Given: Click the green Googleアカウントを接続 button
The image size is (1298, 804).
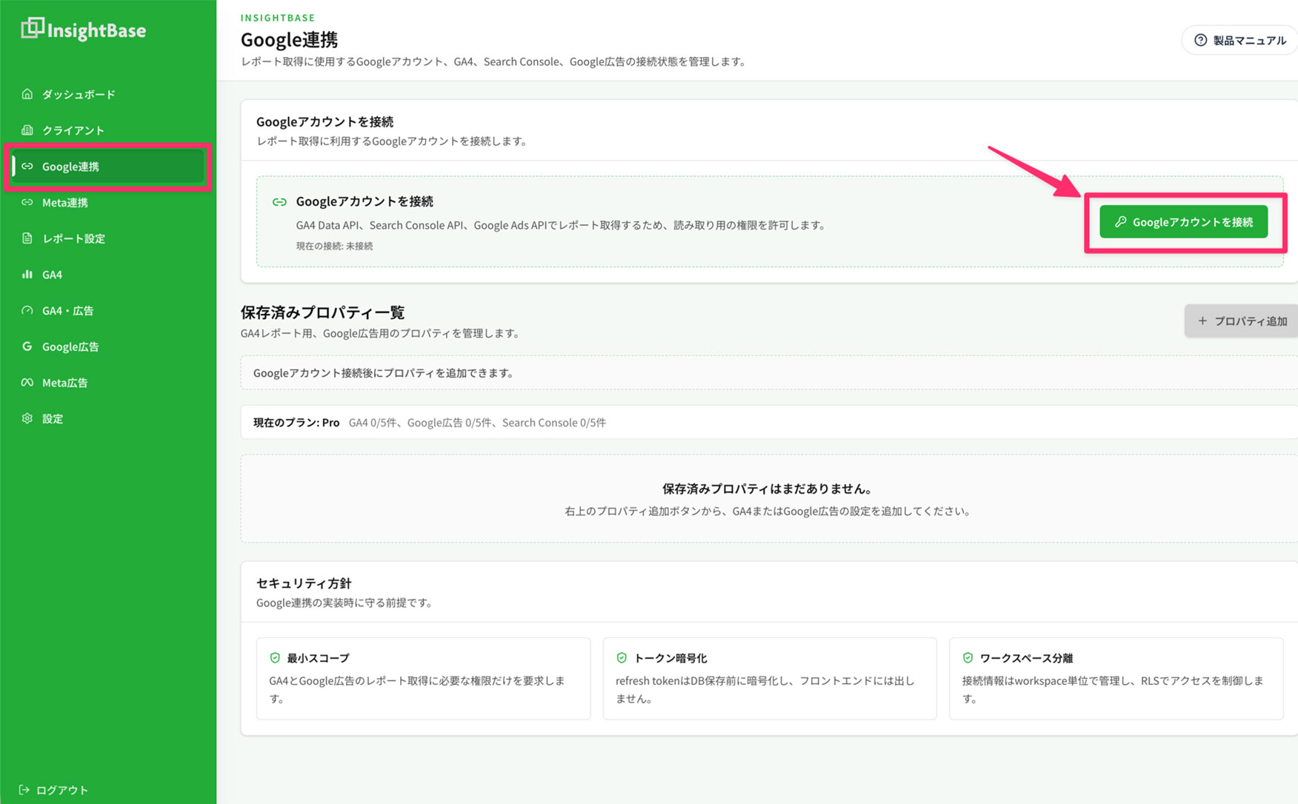Looking at the screenshot, I should 1183,222.
